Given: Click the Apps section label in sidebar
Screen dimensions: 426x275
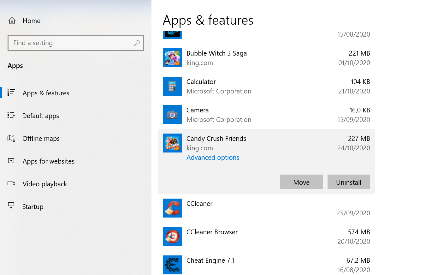Looking at the screenshot, I should pyautogui.click(x=15, y=66).
